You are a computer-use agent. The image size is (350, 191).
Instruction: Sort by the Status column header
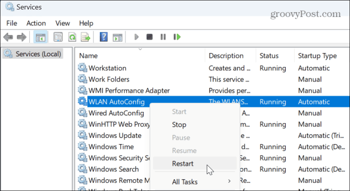click(269, 56)
